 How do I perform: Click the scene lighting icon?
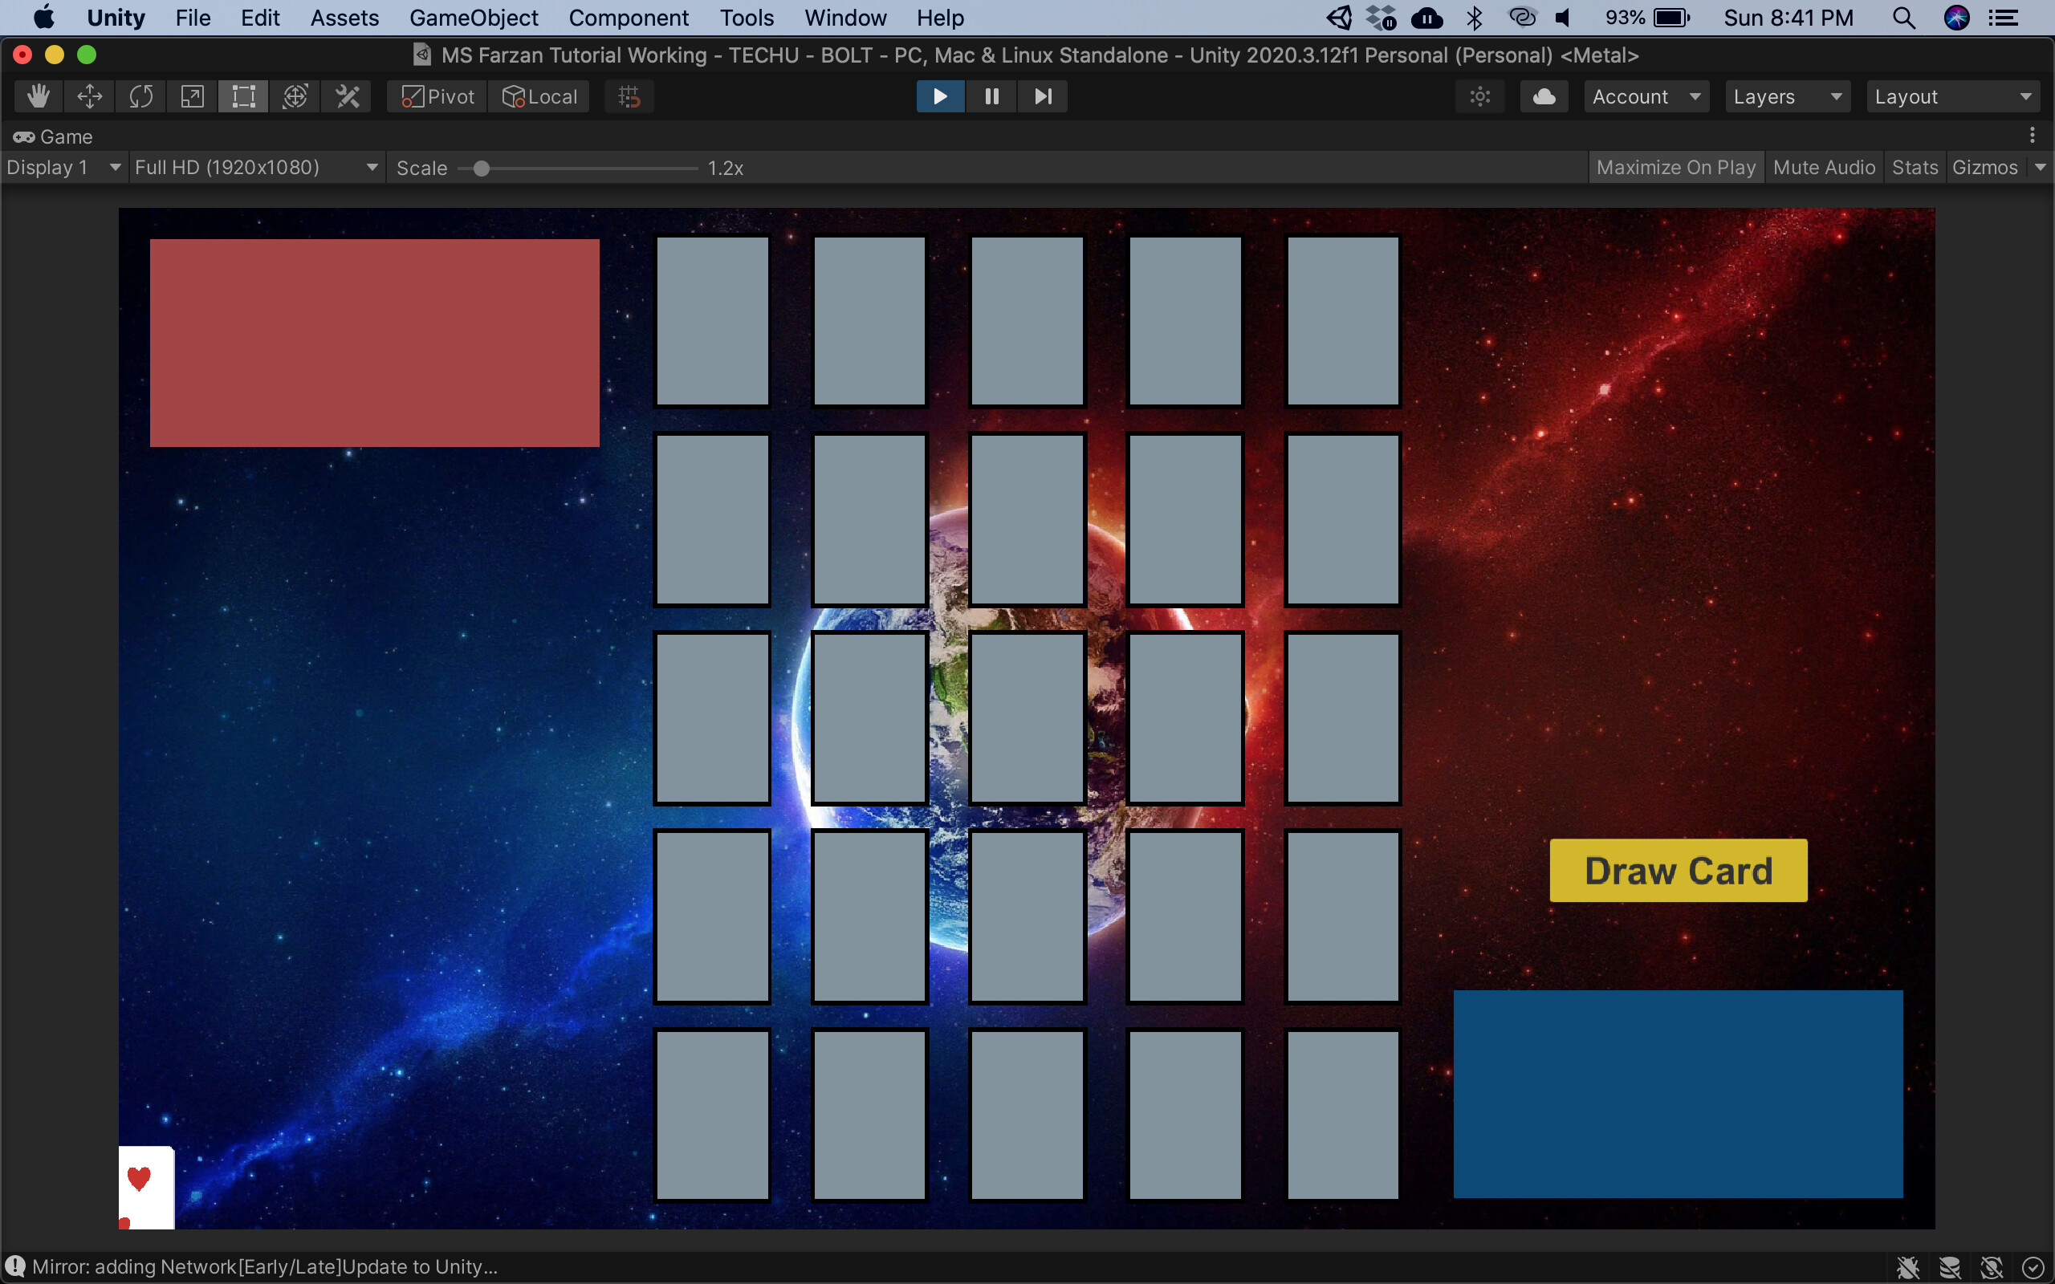(1480, 96)
